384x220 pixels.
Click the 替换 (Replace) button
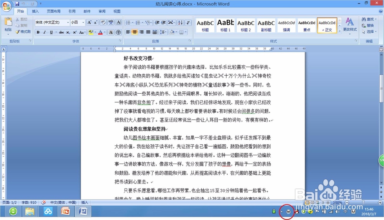click(x=368, y=25)
